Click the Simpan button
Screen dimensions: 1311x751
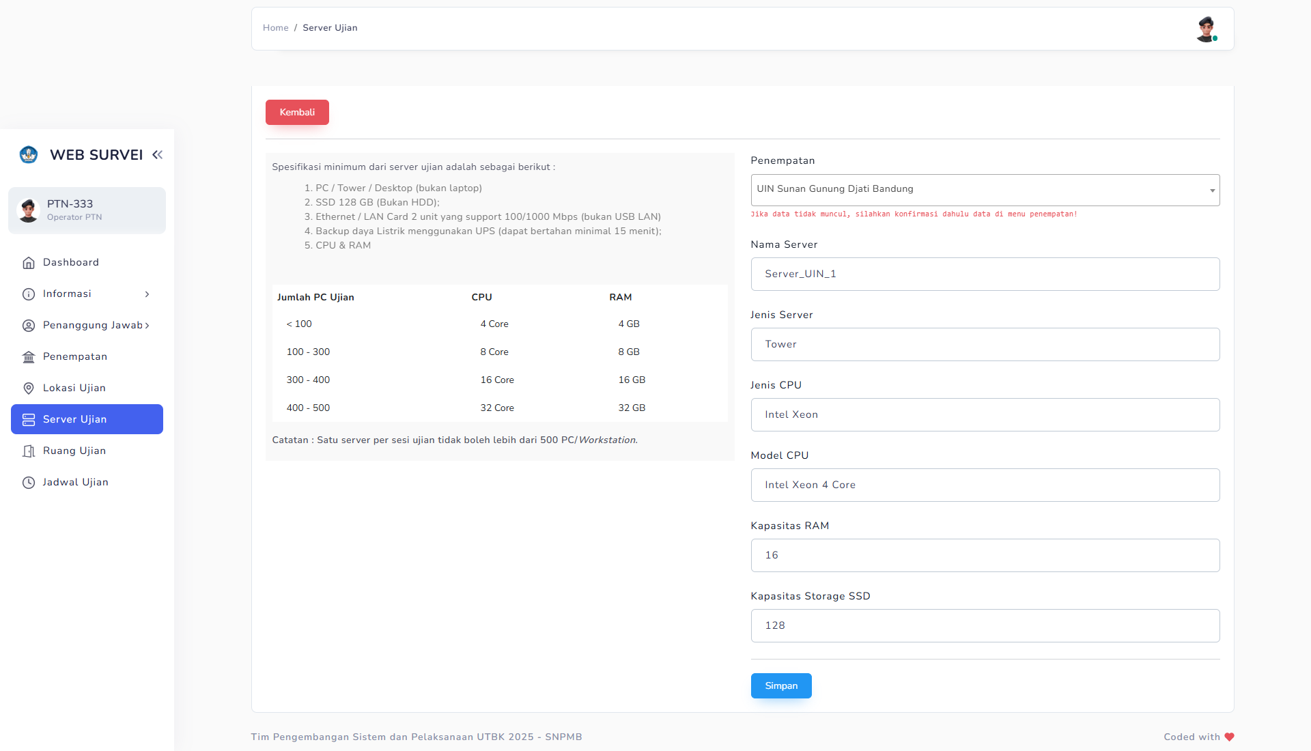780,685
